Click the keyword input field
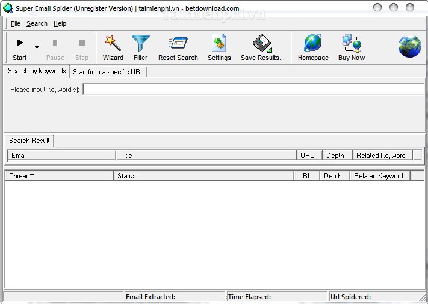This screenshot has height=304, width=428. 253,89
